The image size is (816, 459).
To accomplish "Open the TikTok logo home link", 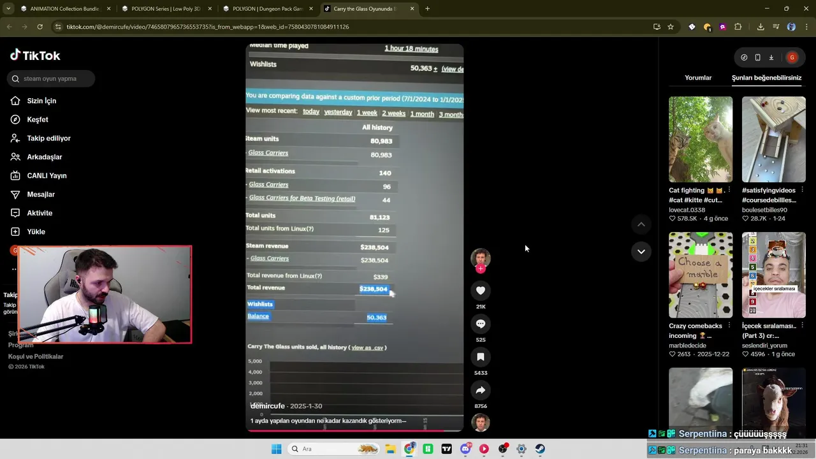I will 35,55.
